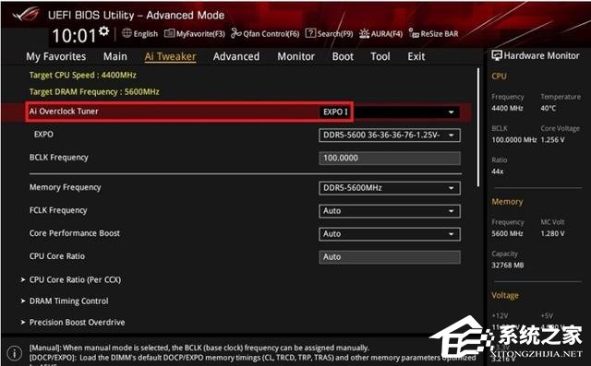Open the Core Performance Boost dropdown

click(x=390, y=234)
